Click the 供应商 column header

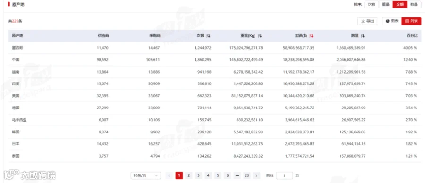coord(103,36)
